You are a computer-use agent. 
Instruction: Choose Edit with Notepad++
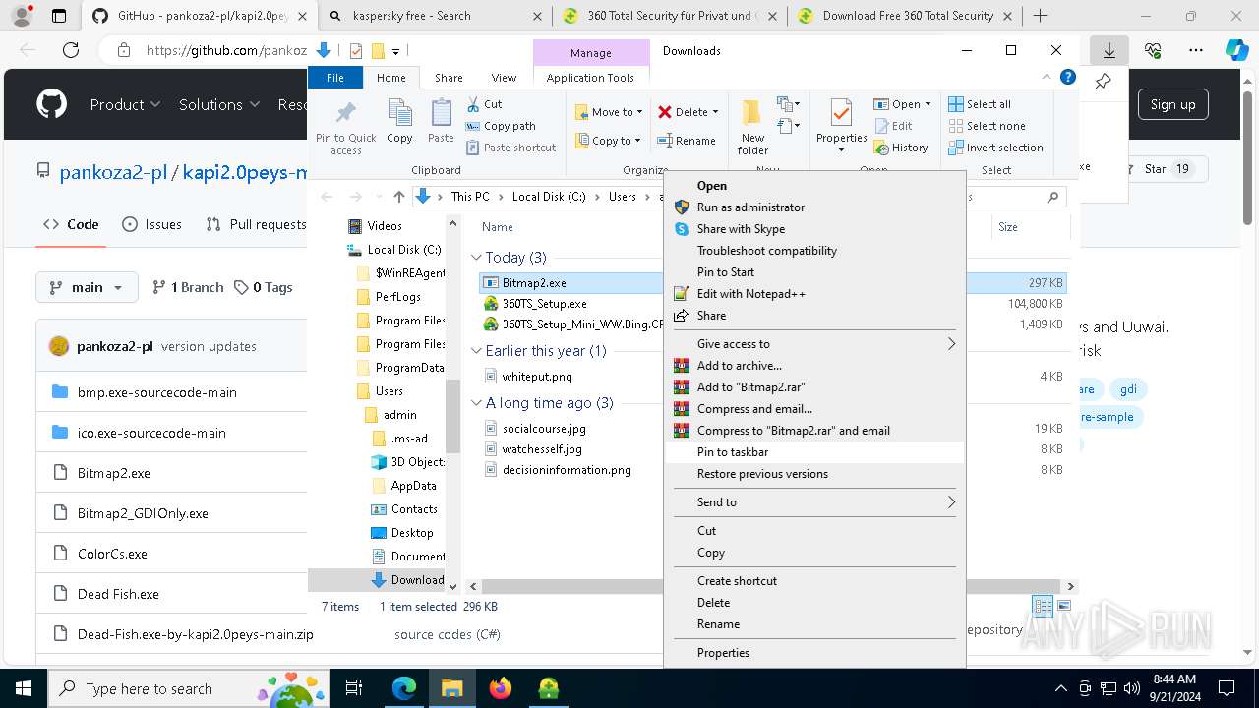(813, 294)
